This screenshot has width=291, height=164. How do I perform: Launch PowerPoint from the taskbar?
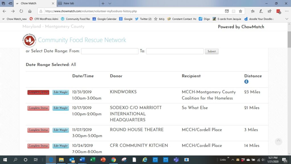103,160
